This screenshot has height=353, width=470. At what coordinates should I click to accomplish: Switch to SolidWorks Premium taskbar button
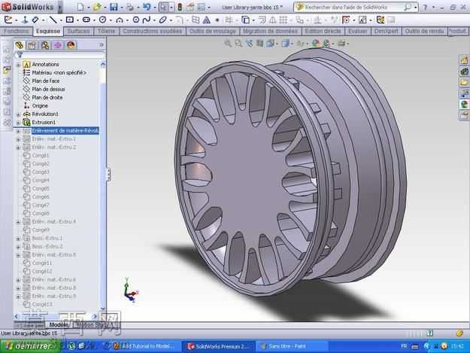pos(218,346)
